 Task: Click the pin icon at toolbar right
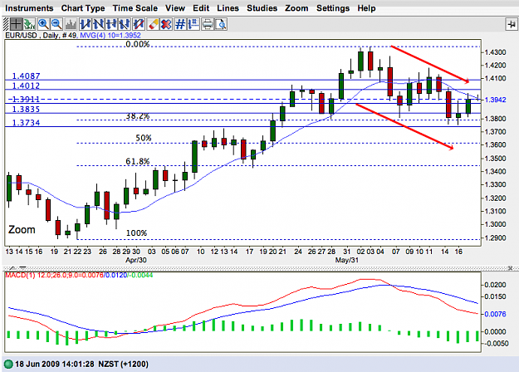(512, 24)
